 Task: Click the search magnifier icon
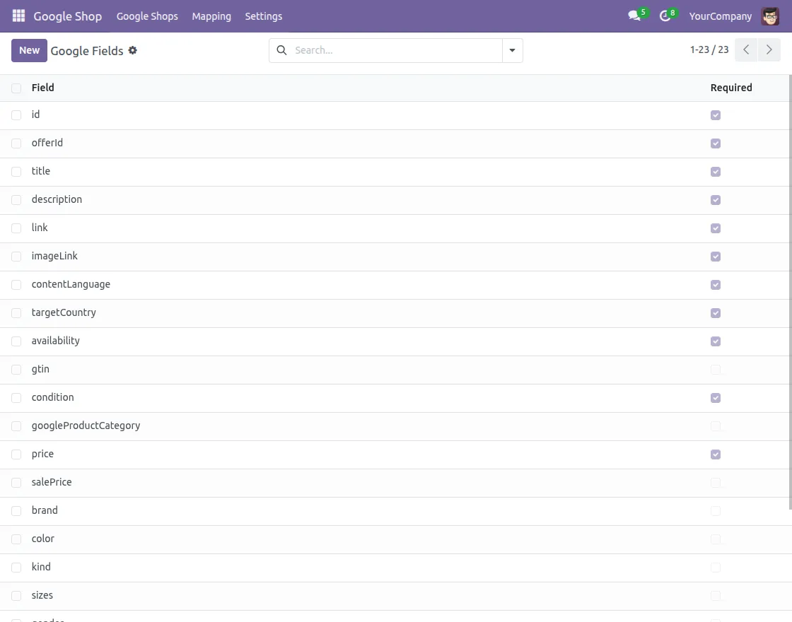[x=281, y=50]
